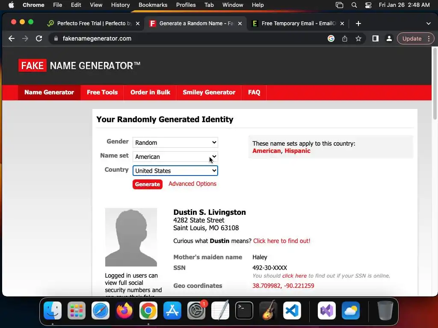Open Chrome three-dot menu
This screenshot has height=328, width=438.
click(x=429, y=38)
